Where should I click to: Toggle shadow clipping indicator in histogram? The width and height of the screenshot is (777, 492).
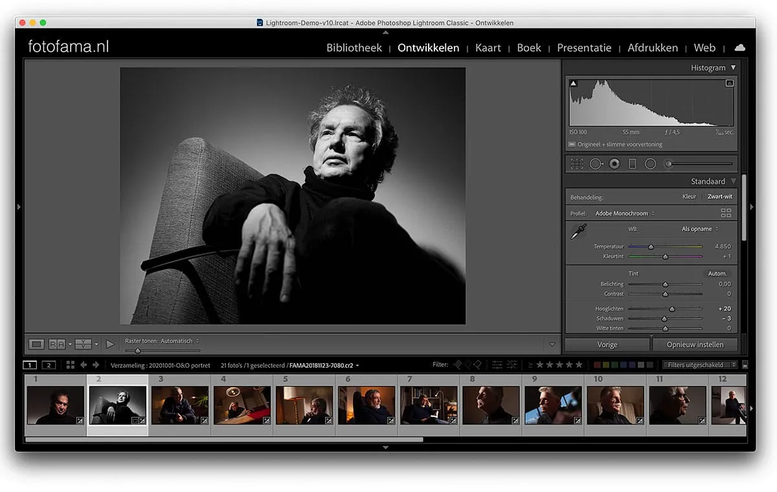click(573, 84)
